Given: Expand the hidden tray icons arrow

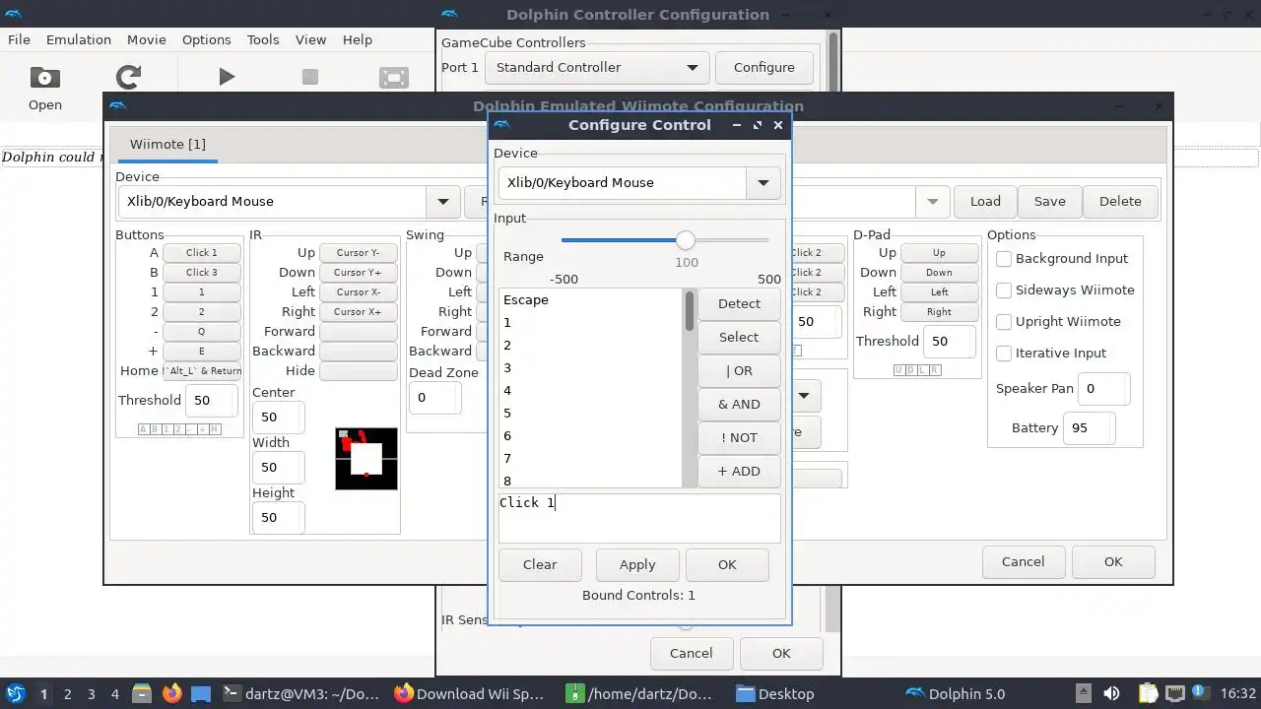Looking at the screenshot, I should point(1083,693).
